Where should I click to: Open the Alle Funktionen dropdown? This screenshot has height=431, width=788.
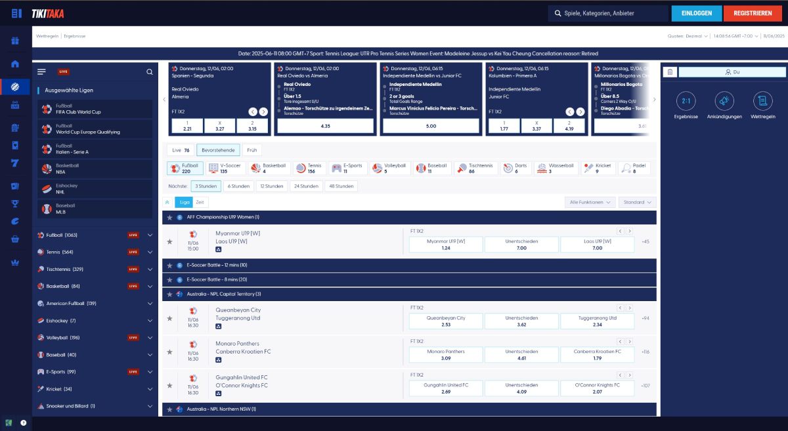click(x=590, y=202)
